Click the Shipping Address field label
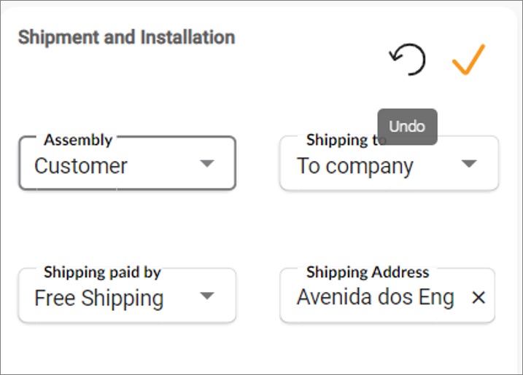This screenshot has width=523, height=375. tap(368, 272)
